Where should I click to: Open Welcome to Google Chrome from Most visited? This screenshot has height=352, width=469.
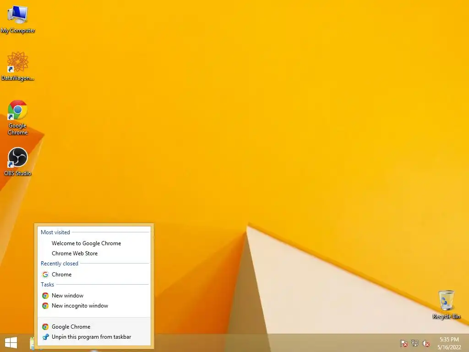tap(94, 243)
